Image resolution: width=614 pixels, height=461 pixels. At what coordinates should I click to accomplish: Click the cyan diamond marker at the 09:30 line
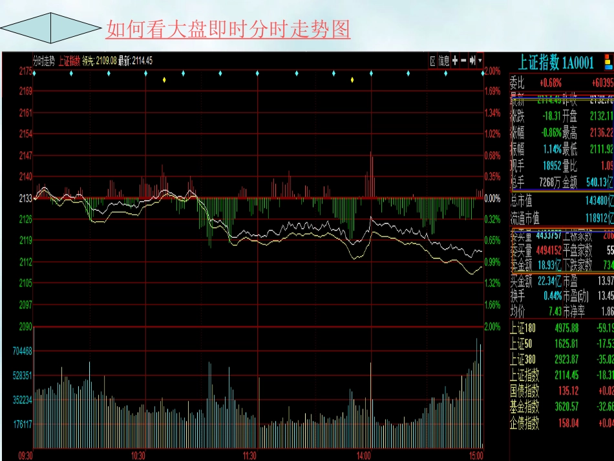[34, 73]
